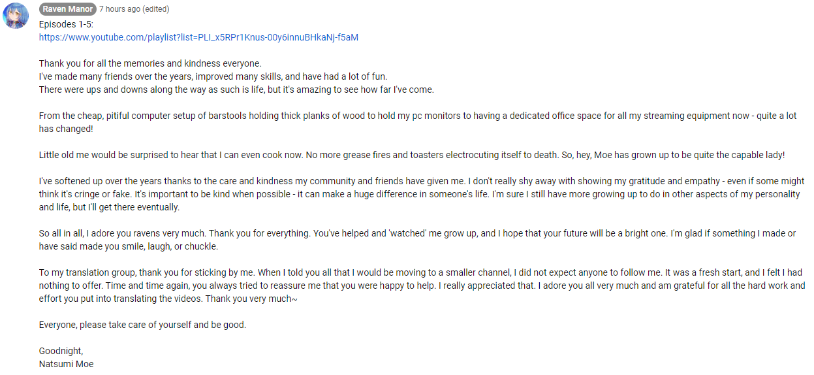This screenshot has height=375, width=814.
Task: Click the 'and life, but I'll get there eventually' line
Action: 109,207
